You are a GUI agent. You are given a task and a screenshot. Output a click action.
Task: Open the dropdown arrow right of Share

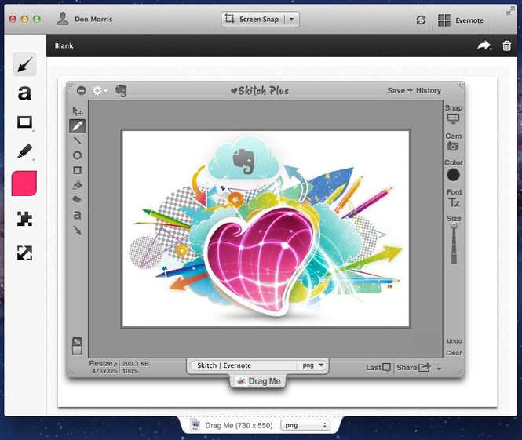click(440, 369)
